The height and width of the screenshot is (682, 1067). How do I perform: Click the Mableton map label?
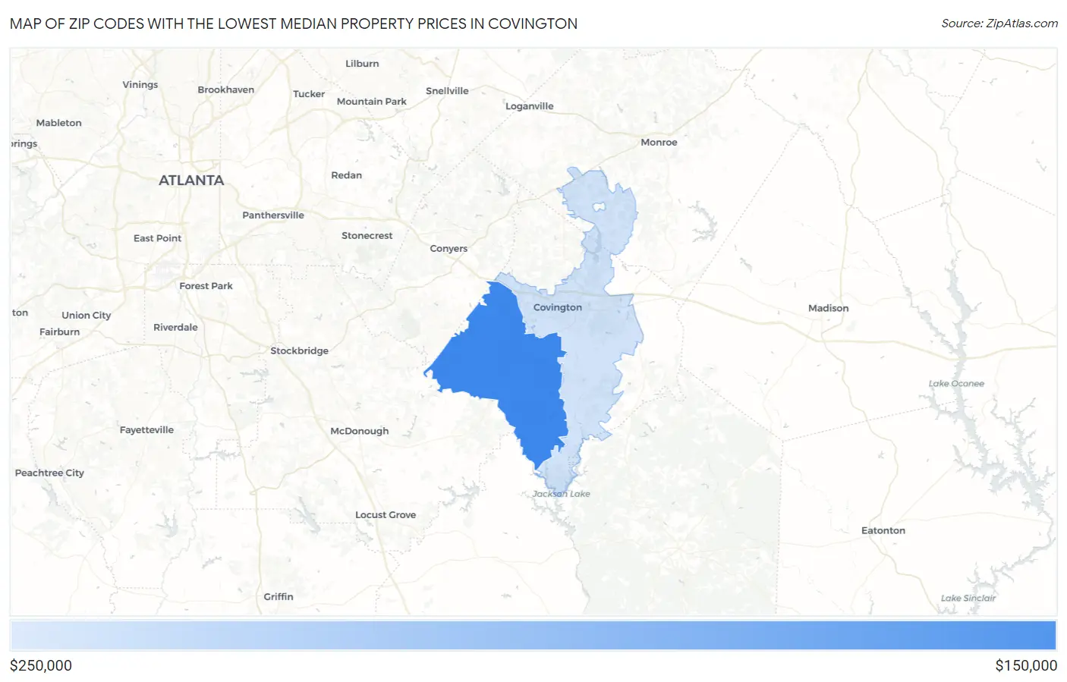tap(59, 123)
